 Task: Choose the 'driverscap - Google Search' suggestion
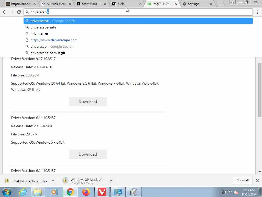pyautogui.click(x=138, y=46)
